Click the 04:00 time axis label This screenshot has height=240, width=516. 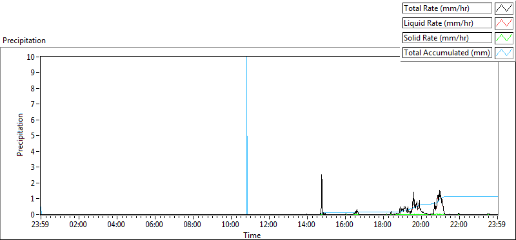(x=117, y=225)
